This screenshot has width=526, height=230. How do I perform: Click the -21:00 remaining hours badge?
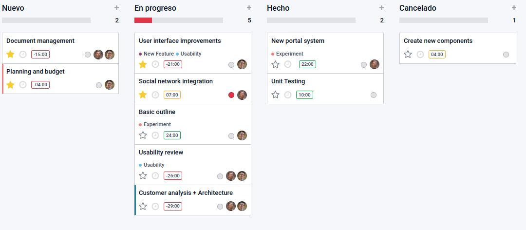click(x=173, y=64)
